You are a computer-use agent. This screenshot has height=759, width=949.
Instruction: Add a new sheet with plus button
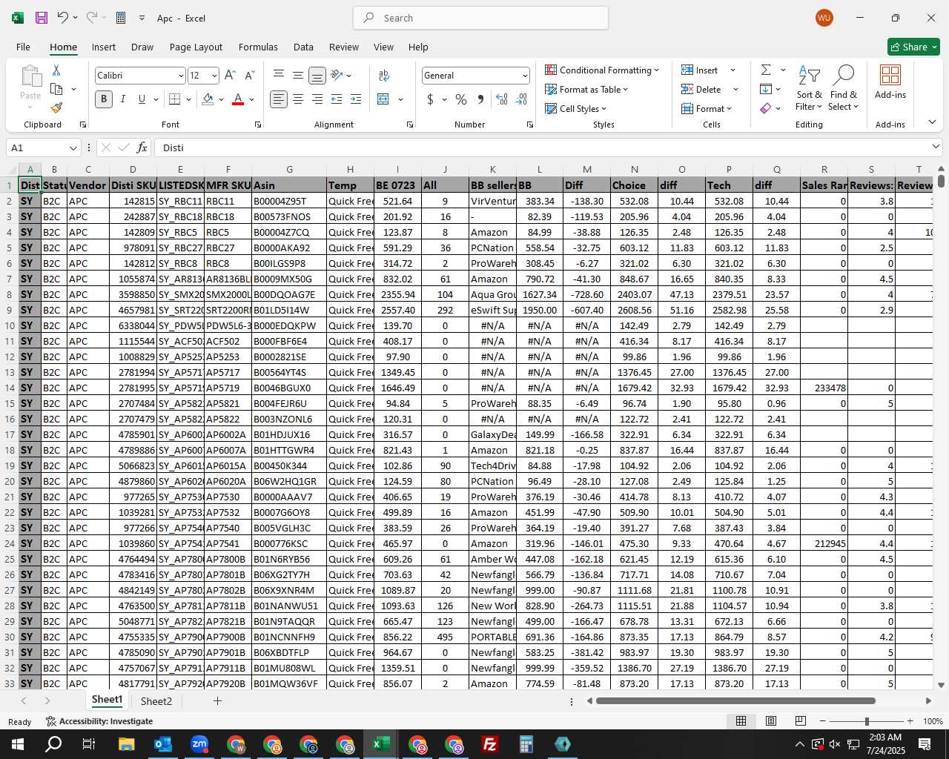217,700
